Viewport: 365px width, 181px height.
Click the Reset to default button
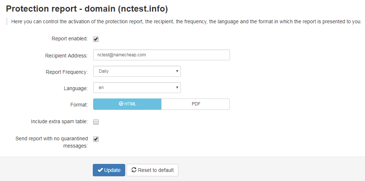152,170
